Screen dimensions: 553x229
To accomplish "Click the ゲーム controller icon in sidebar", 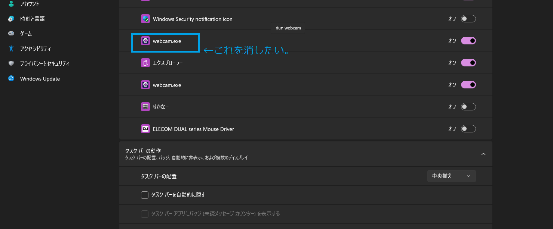I will (x=11, y=34).
